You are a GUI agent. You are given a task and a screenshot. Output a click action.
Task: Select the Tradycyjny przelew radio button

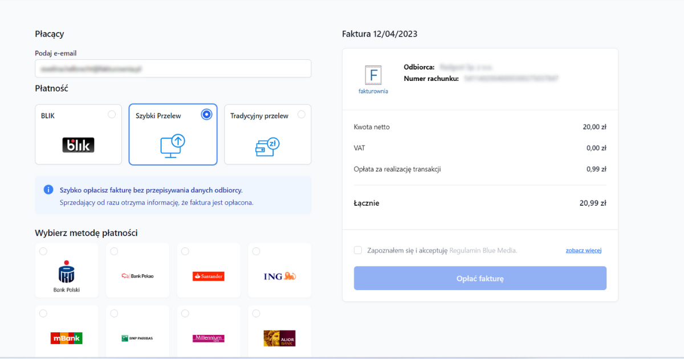click(x=301, y=114)
